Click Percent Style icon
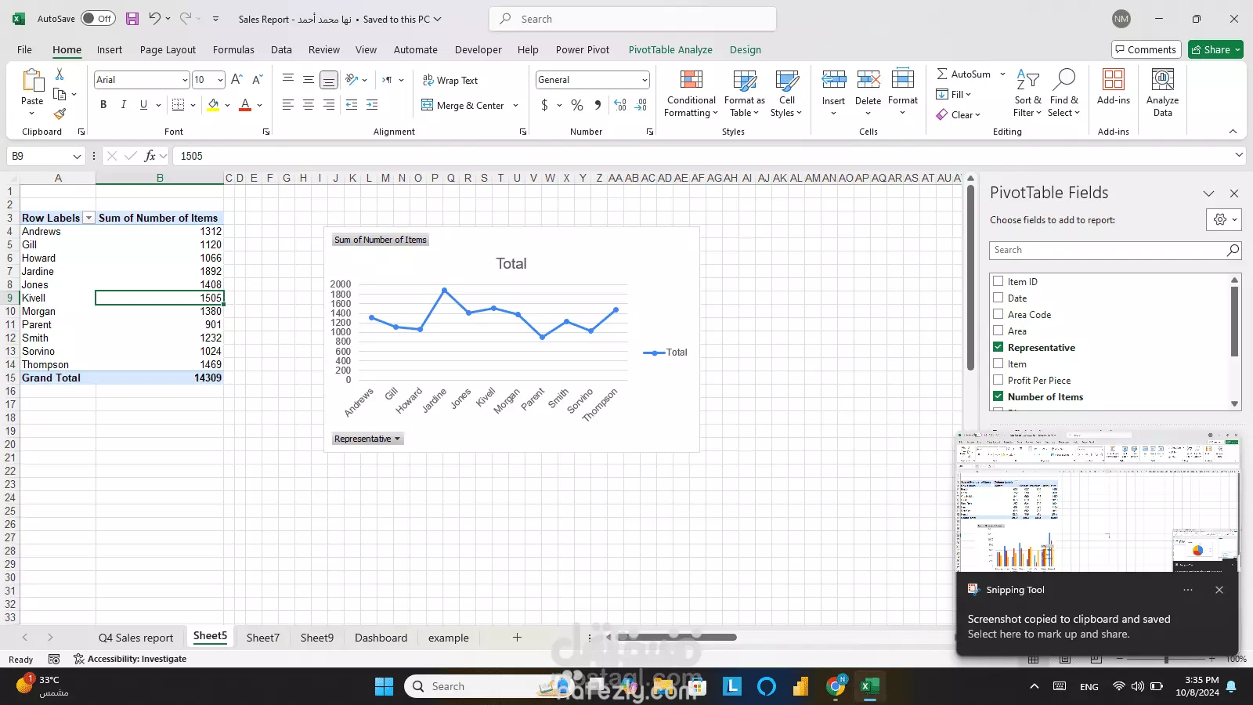 [577, 105]
